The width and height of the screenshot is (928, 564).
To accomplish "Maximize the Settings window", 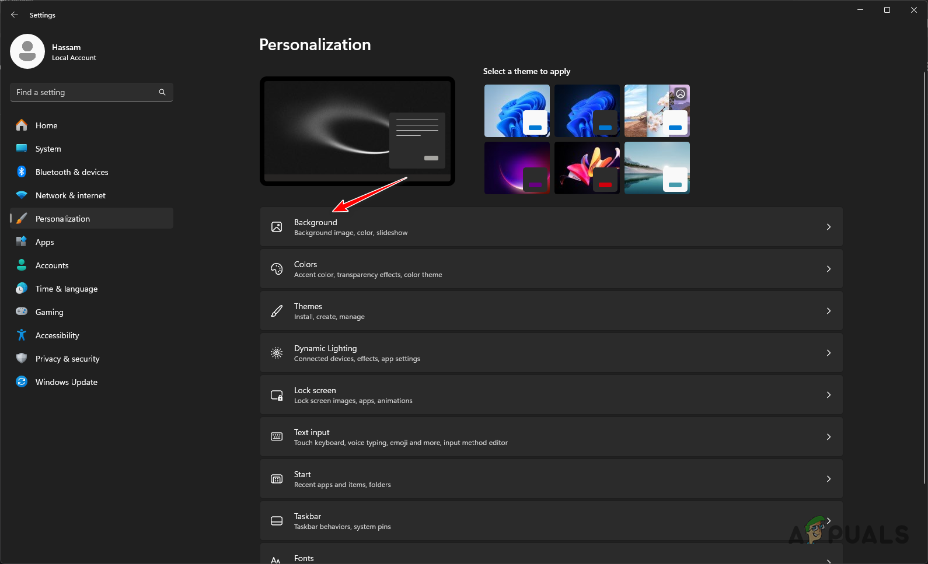I will coord(887,10).
